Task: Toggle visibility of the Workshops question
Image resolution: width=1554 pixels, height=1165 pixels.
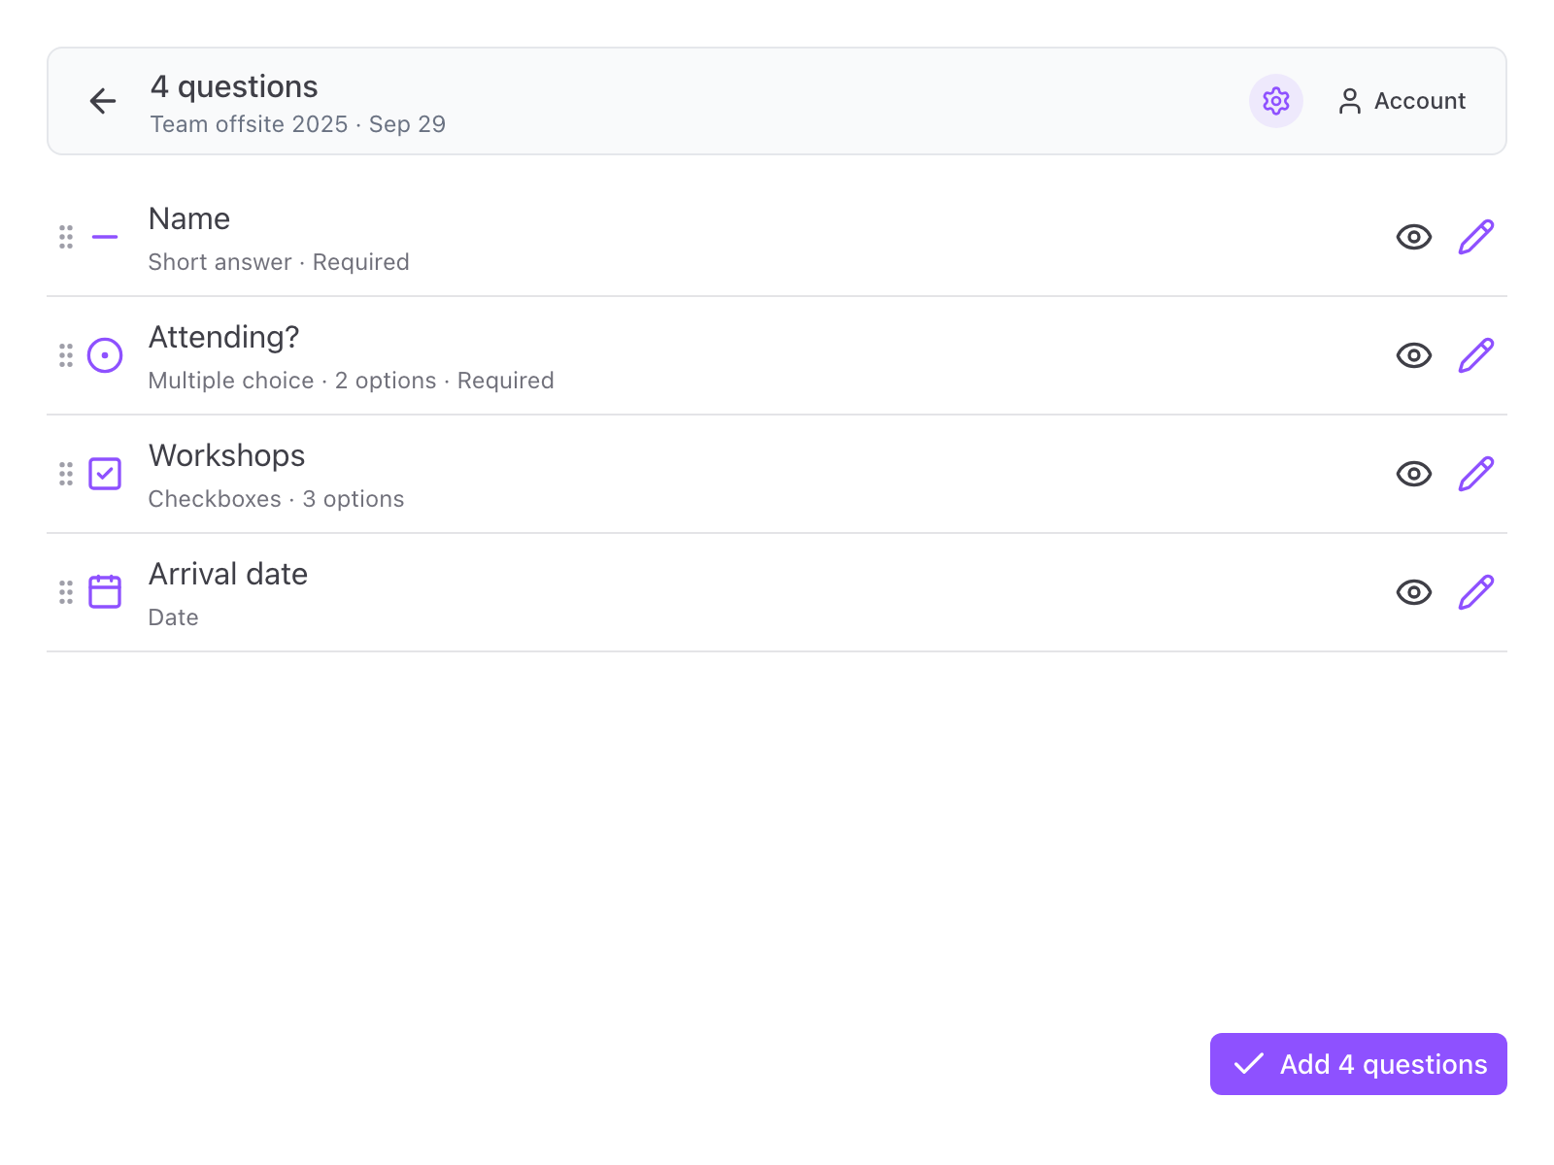Action: [x=1414, y=474]
